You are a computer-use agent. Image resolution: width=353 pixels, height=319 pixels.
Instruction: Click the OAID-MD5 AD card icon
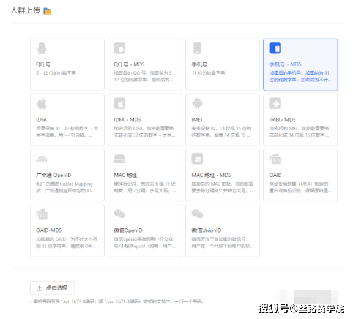point(42,214)
